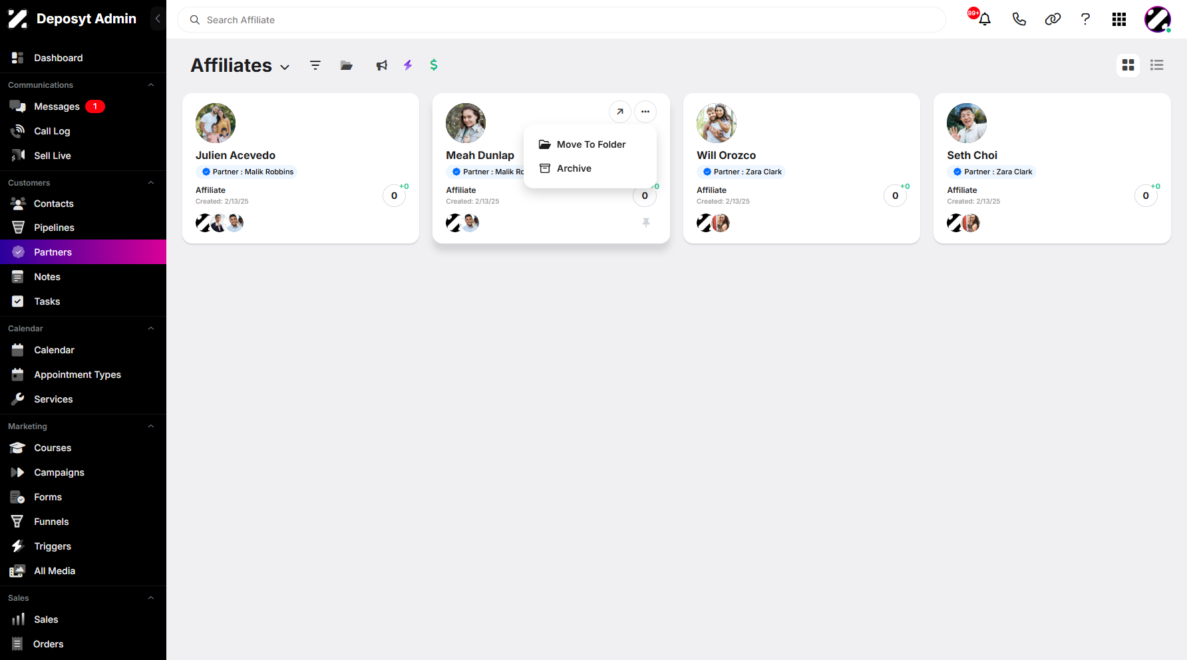Image resolution: width=1187 pixels, height=660 pixels.
Task: Open Julien Acevedo affiliate name
Action: (236, 155)
